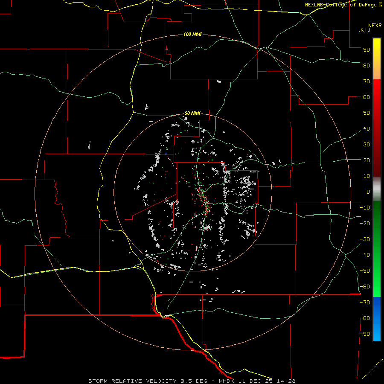
Task: Click the -30 value on the velocity scale
Action: click(365, 239)
